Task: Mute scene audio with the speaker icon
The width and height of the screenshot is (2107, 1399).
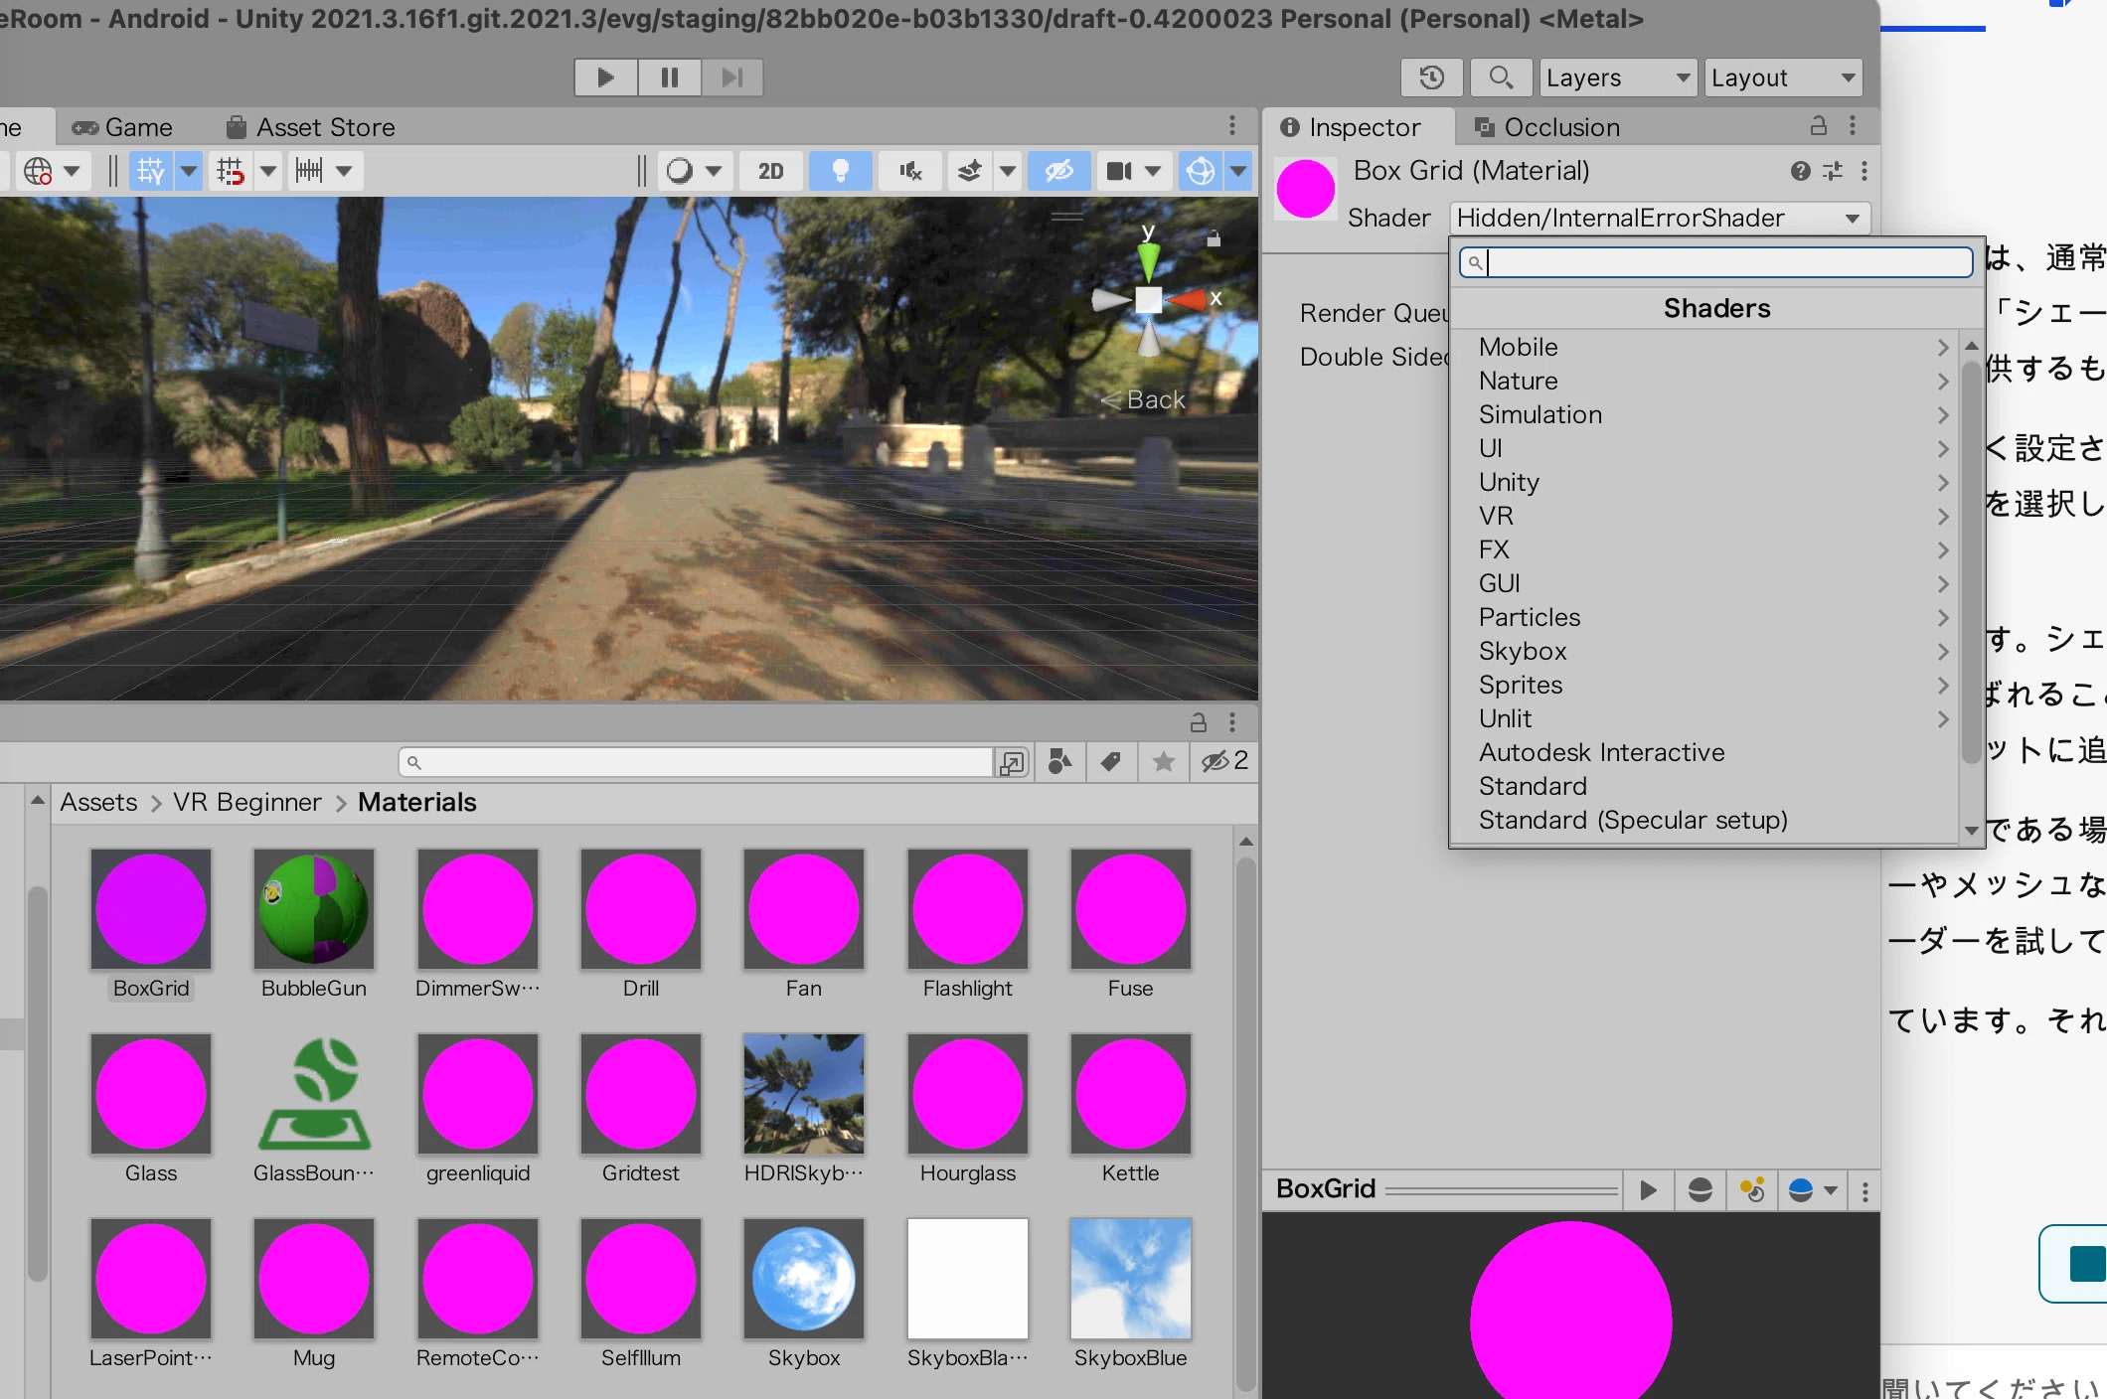Action: (909, 171)
